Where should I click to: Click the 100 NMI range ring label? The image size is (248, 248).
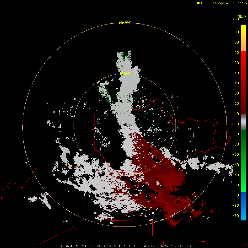(125, 23)
